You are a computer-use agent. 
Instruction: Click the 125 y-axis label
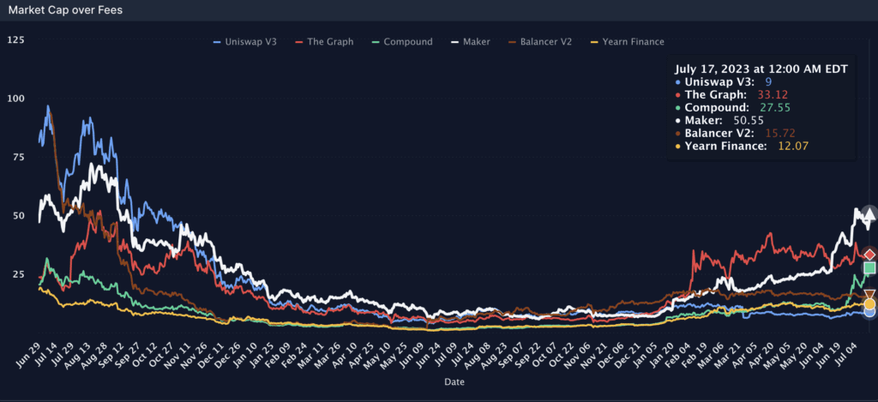point(15,40)
